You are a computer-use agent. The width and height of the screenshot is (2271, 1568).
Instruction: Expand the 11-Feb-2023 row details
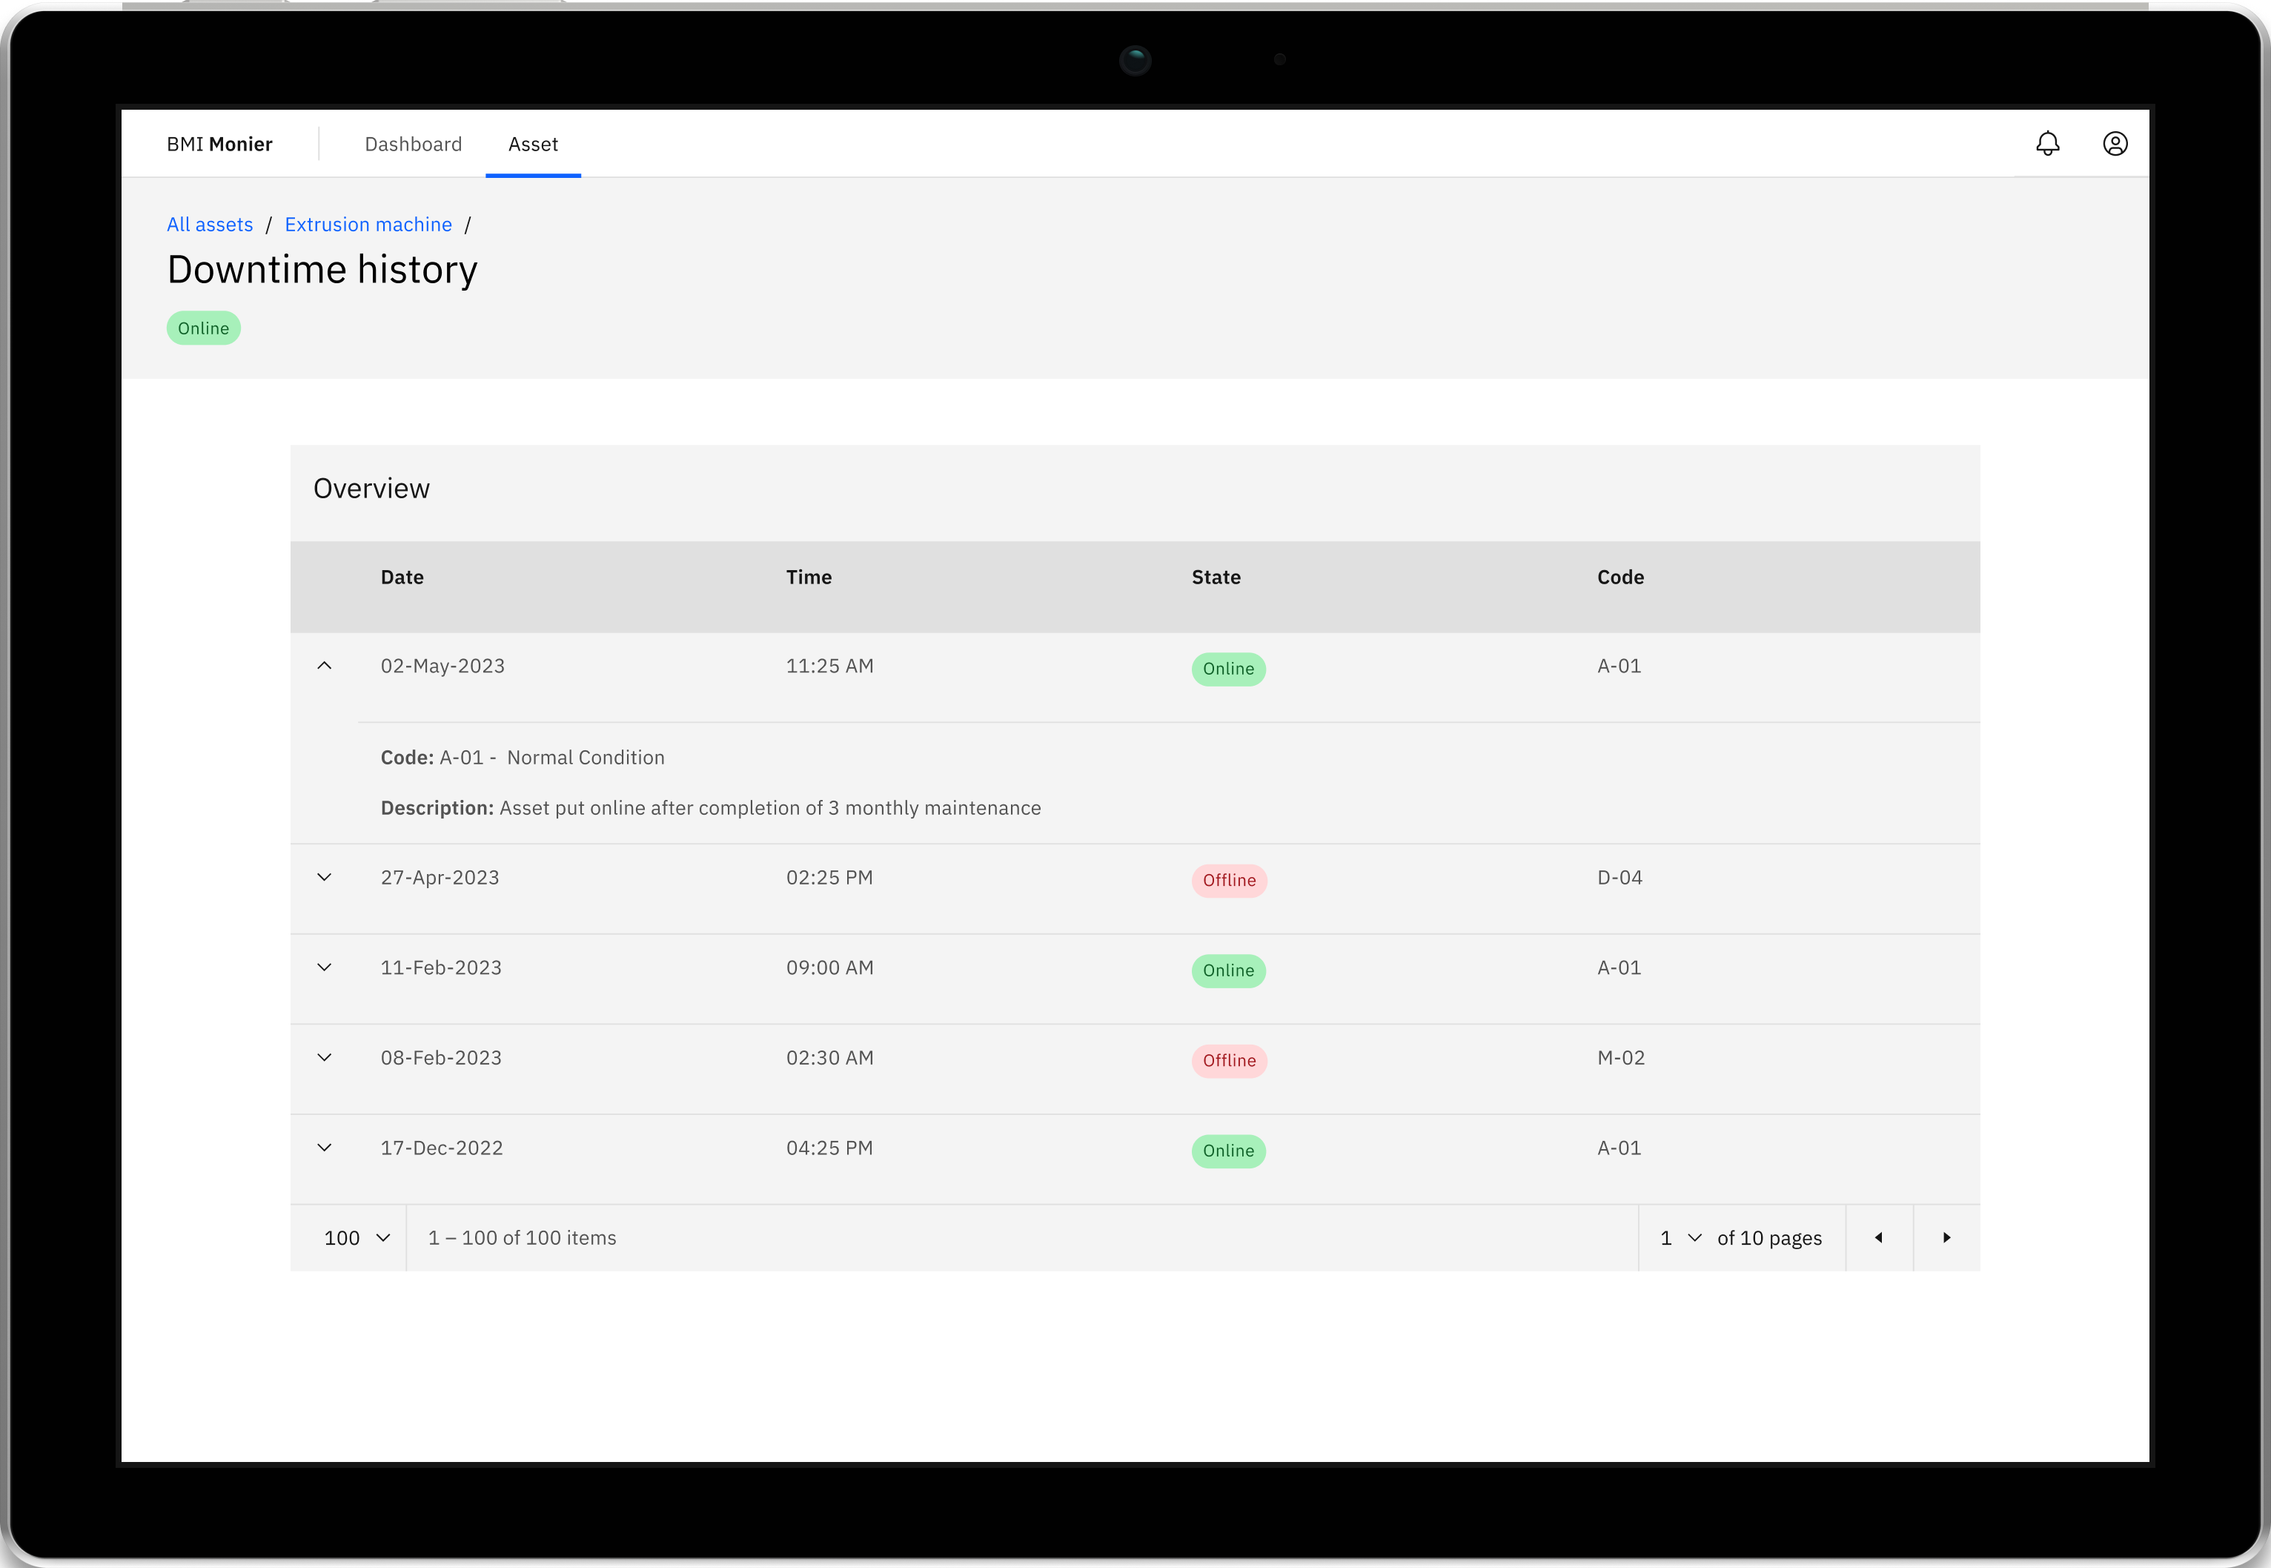[x=324, y=967]
